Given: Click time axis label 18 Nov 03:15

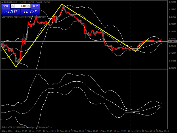Looking at the screenshot, I should [148, 131].
